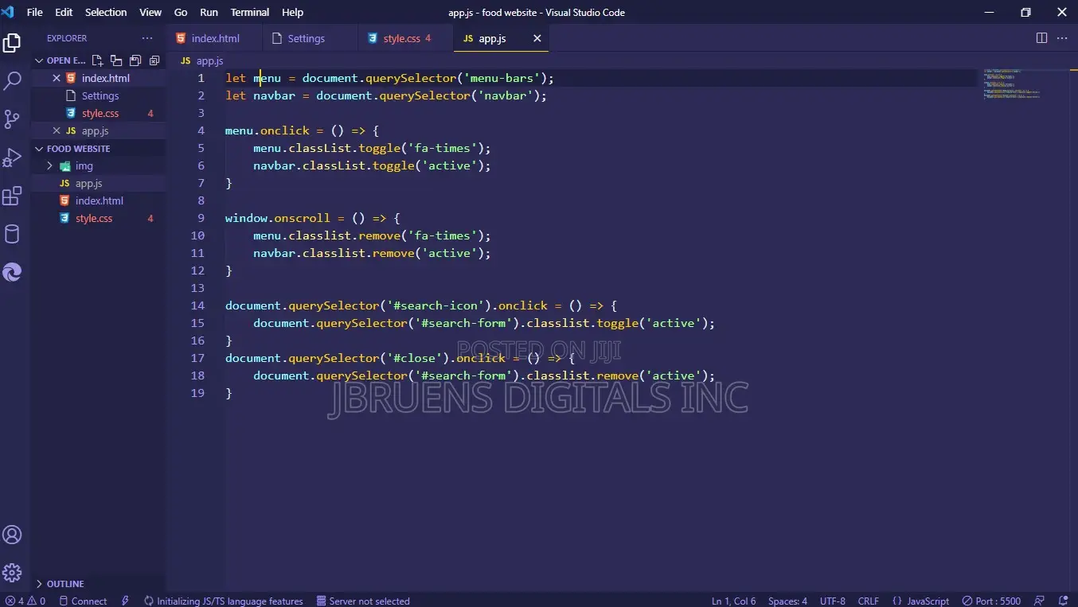The image size is (1078, 607).
Task: Open the Run menu
Action: pos(209,12)
